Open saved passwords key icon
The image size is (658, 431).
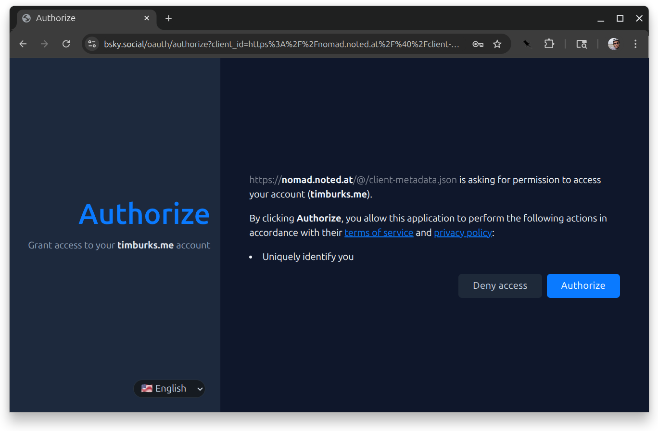[x=478, y=44]
